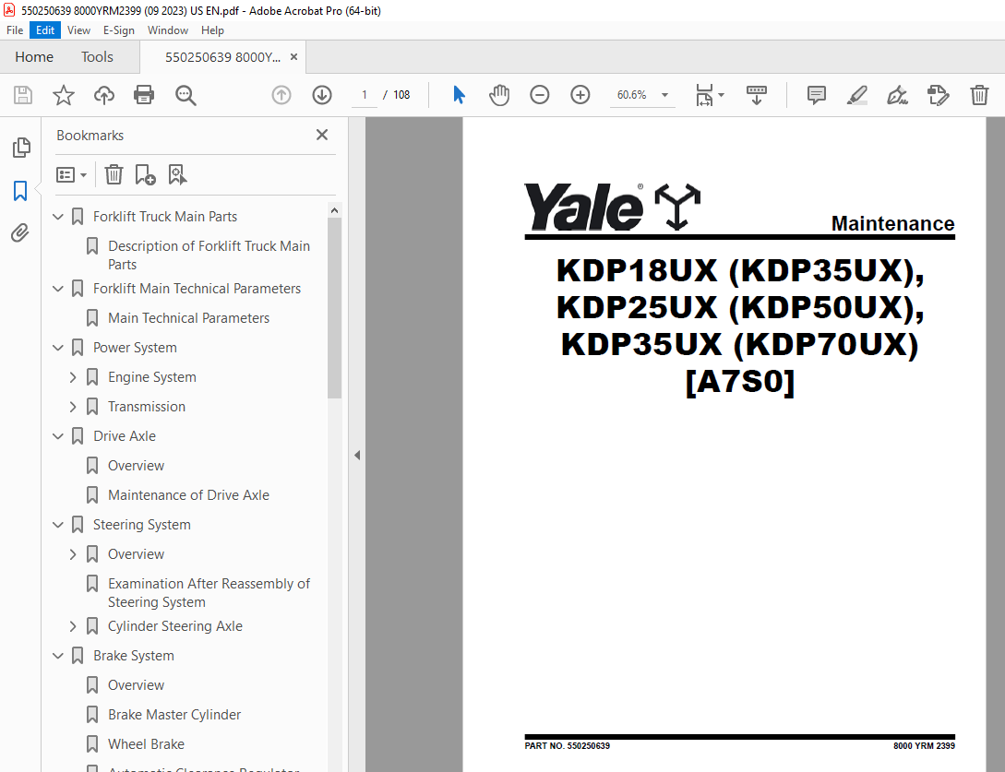The height and width of the screenshot is (772, 1005).
Task: Zoom in with plus icon
Action: 580,95
